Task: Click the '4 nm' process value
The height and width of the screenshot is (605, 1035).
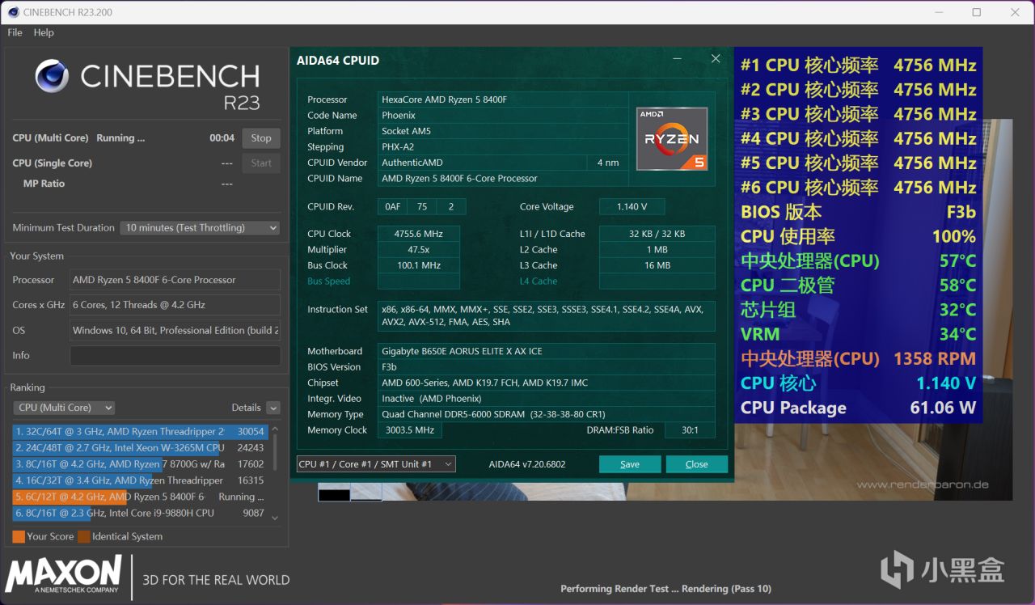Action: (x=607, y=163)
